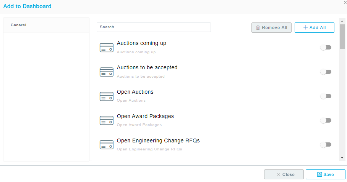
Task: Close the dialog using the top-right X icon
Action: pos(345,2)
